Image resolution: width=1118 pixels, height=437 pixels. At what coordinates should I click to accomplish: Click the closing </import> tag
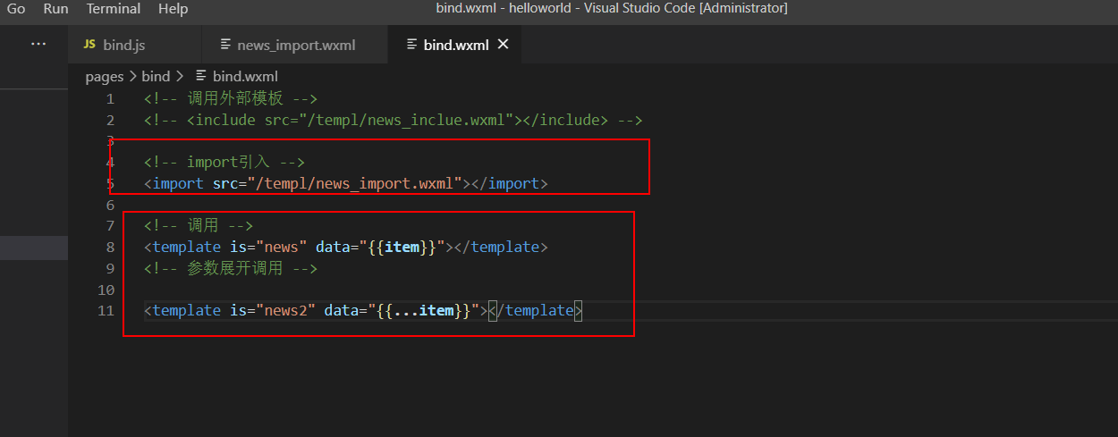click(x=509, y=183)
